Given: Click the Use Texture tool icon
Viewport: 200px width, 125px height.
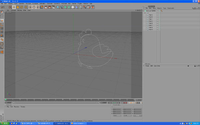Looking at the screenshot, I should (2, 44).
